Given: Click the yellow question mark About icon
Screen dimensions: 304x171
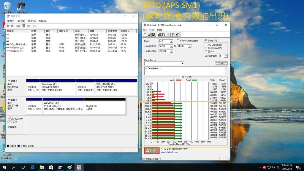Looking at the screenshot, I should point(172,34).
